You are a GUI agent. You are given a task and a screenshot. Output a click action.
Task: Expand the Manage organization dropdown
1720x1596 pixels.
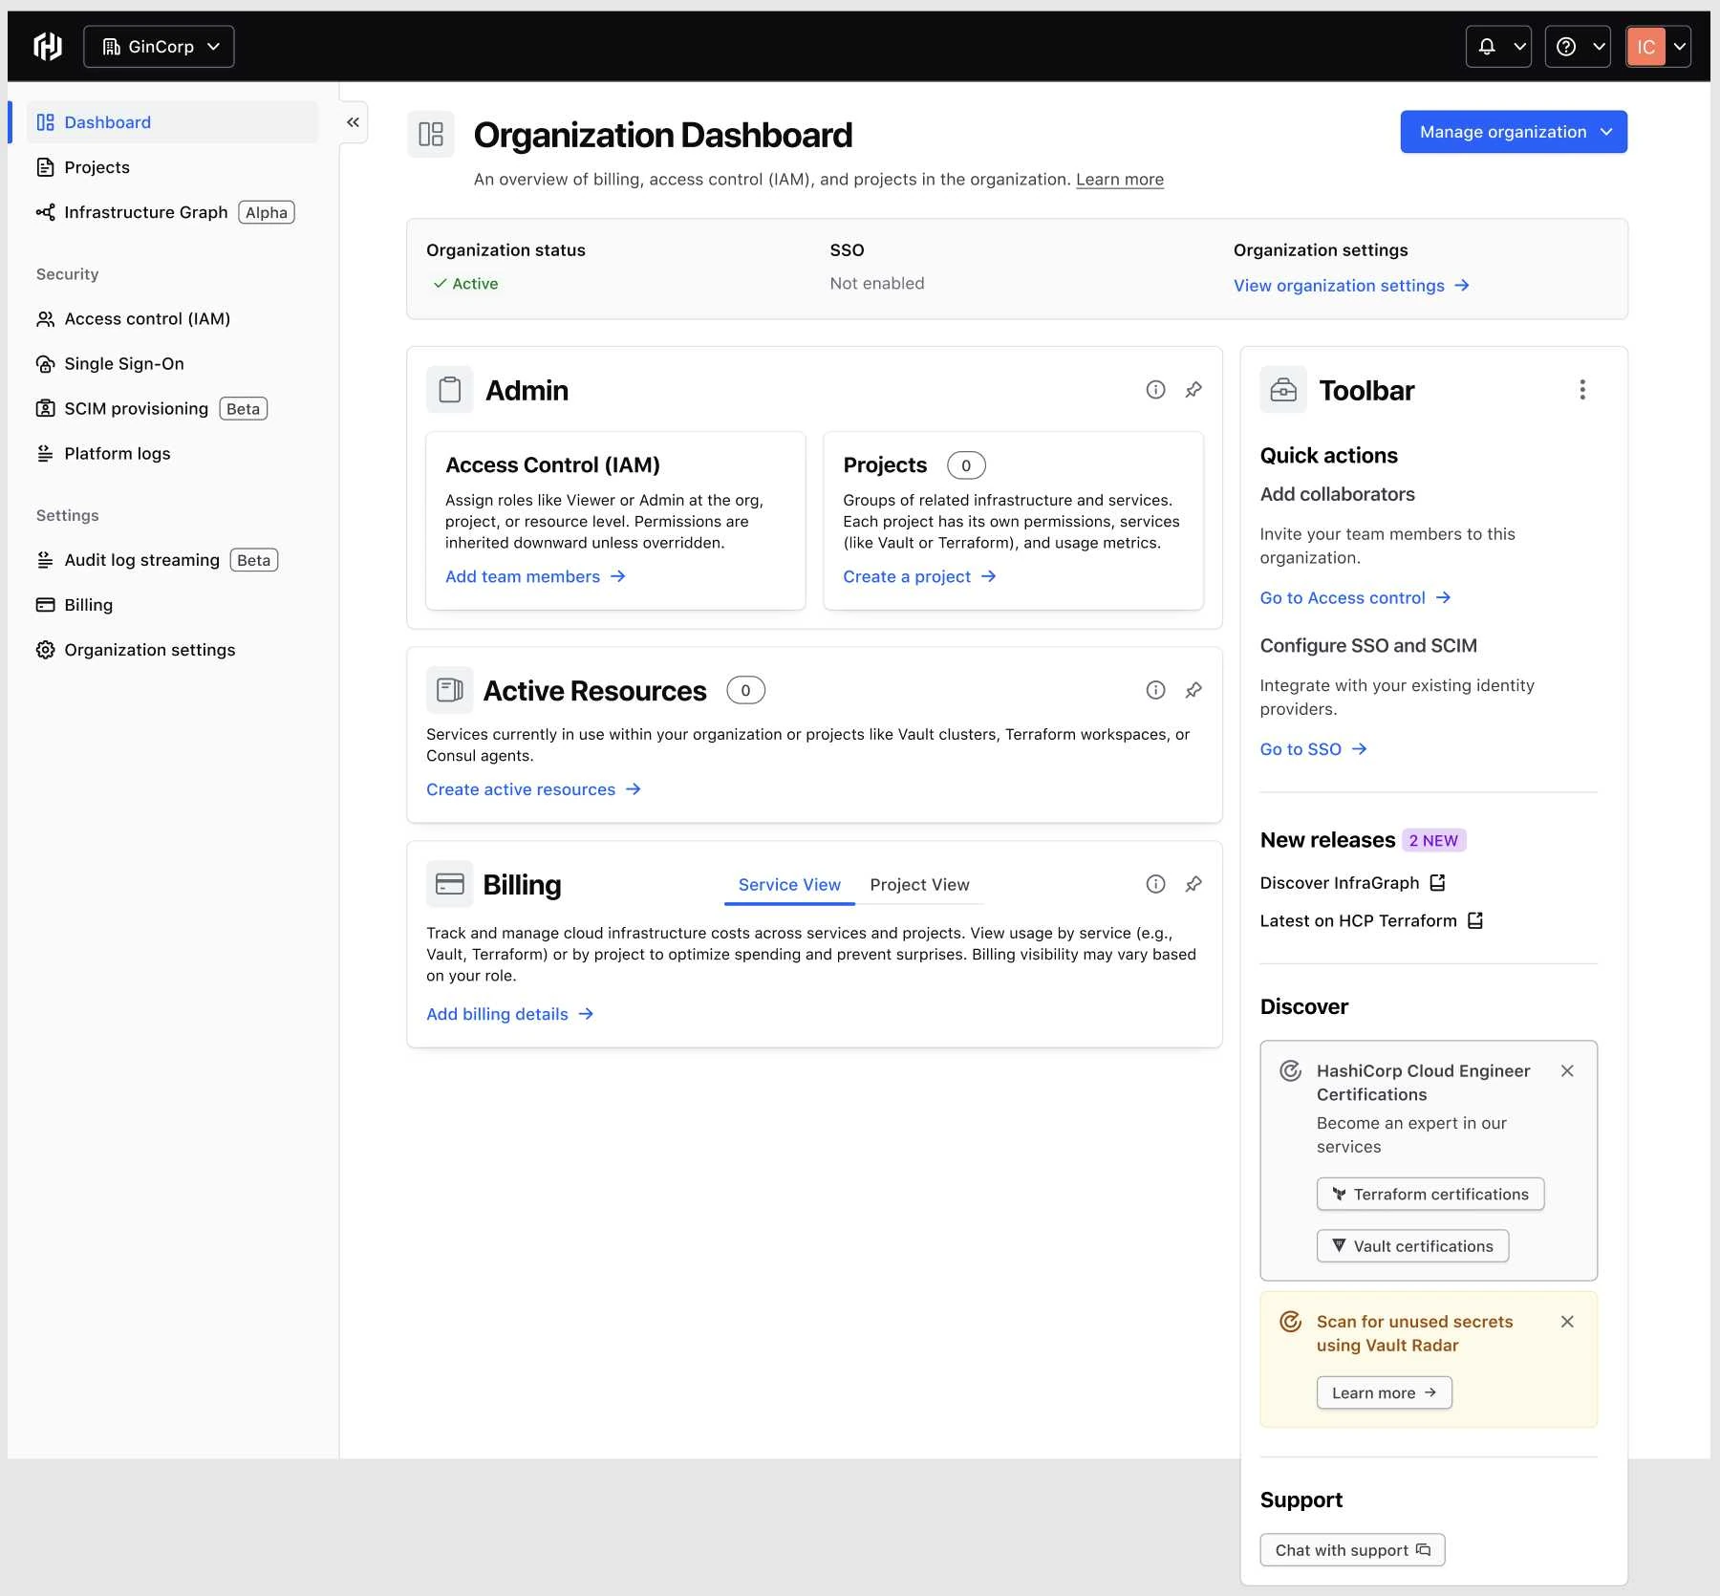point(1514,132)
